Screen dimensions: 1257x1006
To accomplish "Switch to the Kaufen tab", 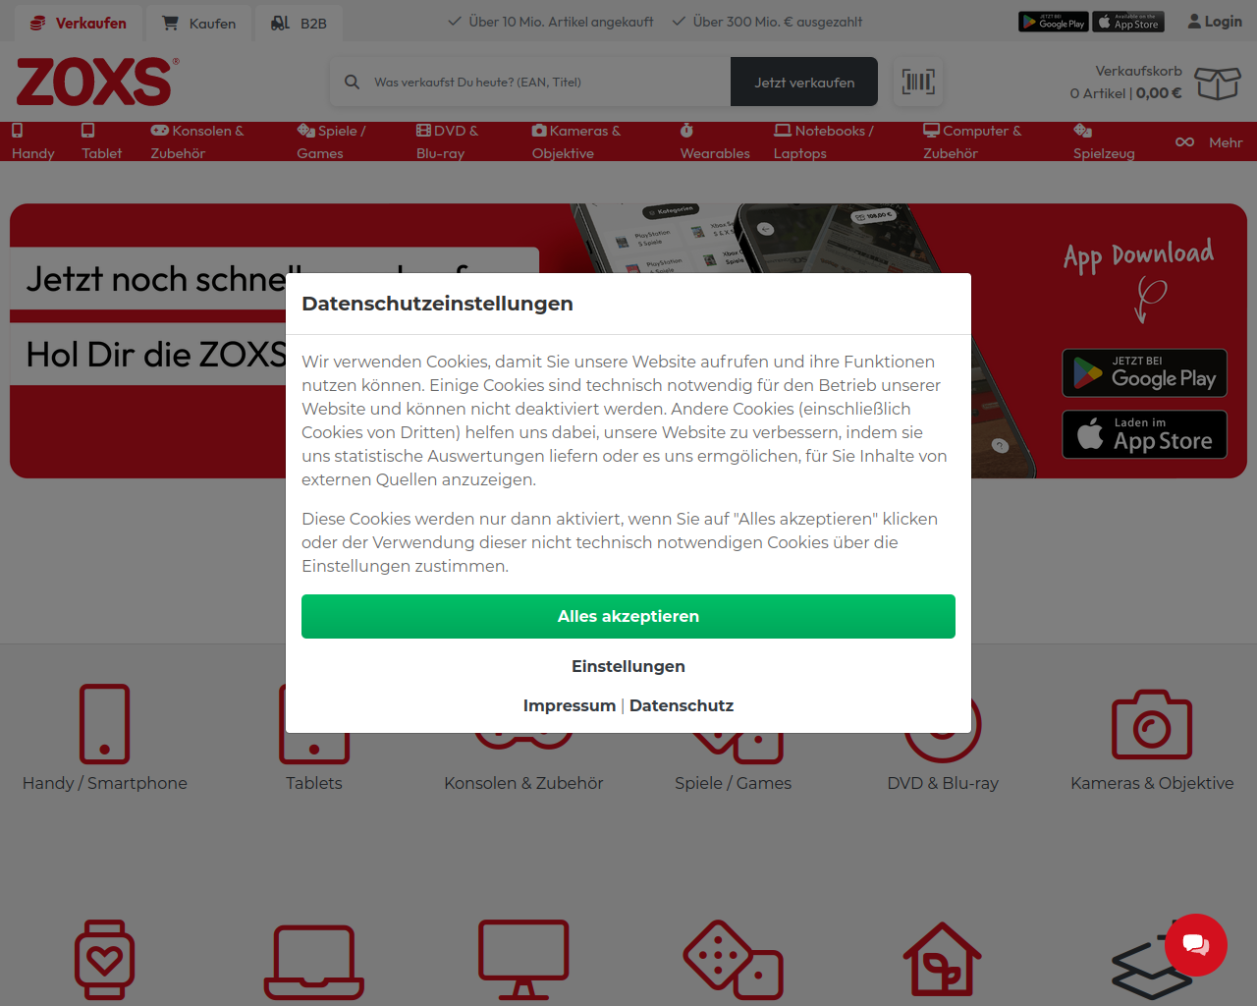I will coord(199,24).
